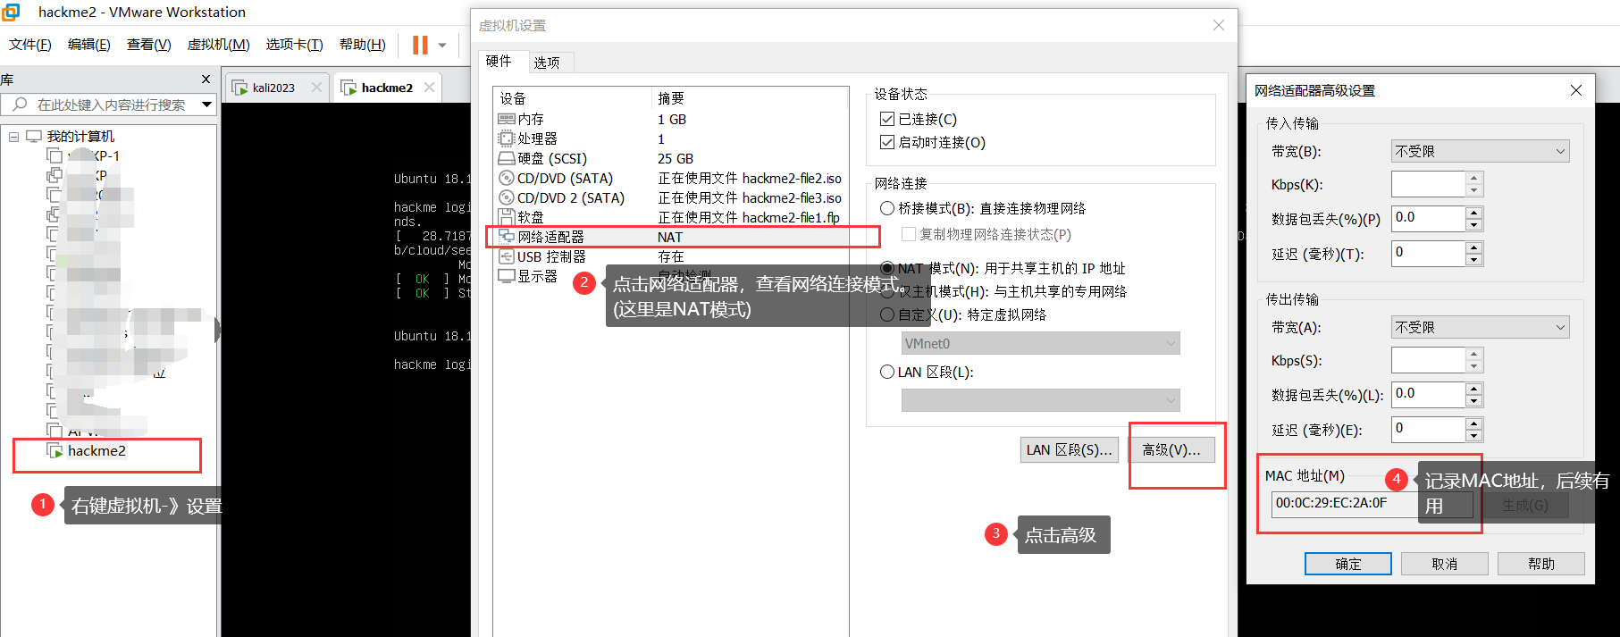Toggle the 启动时连接(O) checkbox
Screen dimensions: 1620x637
[x=887, y=142]
